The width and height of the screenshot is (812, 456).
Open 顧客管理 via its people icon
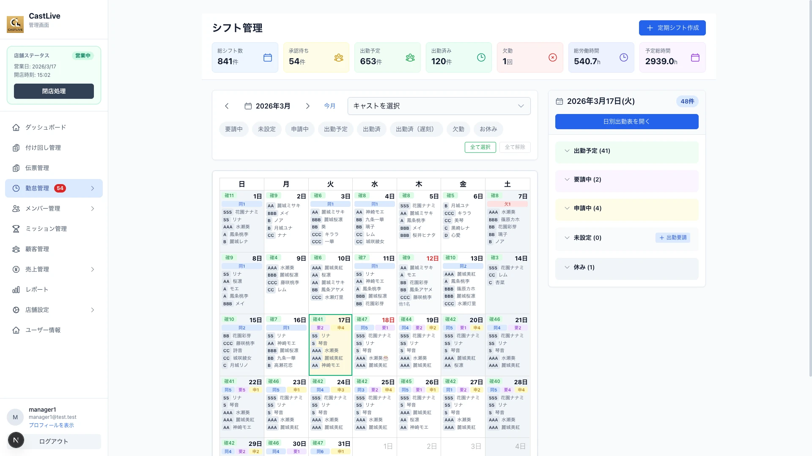16,249
